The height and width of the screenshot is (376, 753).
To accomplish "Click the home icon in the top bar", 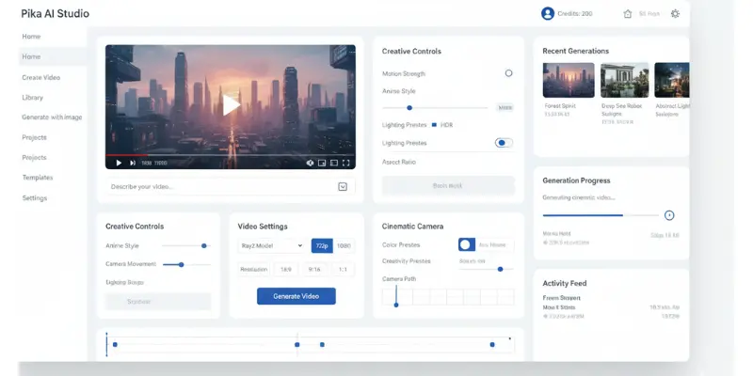I will click(x=627, y=14).
